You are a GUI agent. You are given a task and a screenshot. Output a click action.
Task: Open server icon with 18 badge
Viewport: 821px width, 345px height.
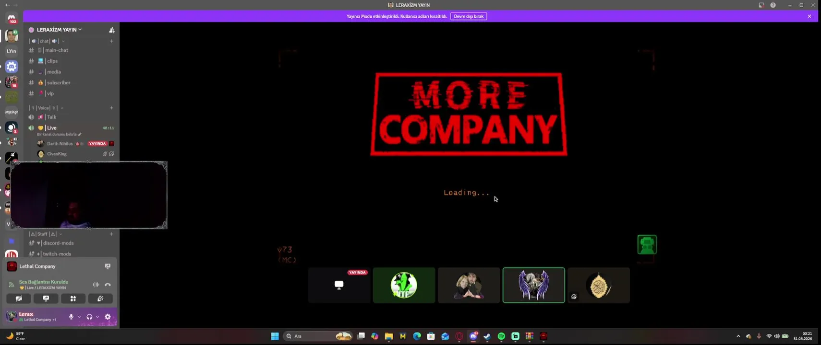point(12,82)
